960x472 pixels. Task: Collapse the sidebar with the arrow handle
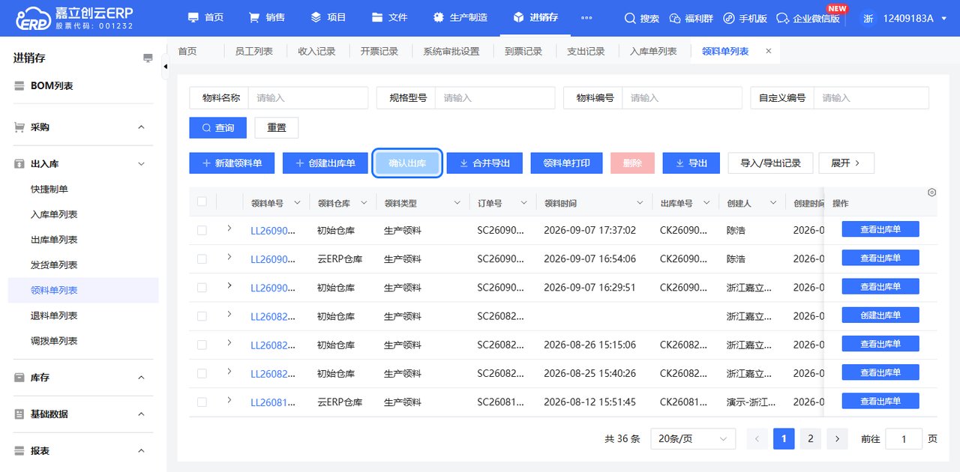[165, 67]
